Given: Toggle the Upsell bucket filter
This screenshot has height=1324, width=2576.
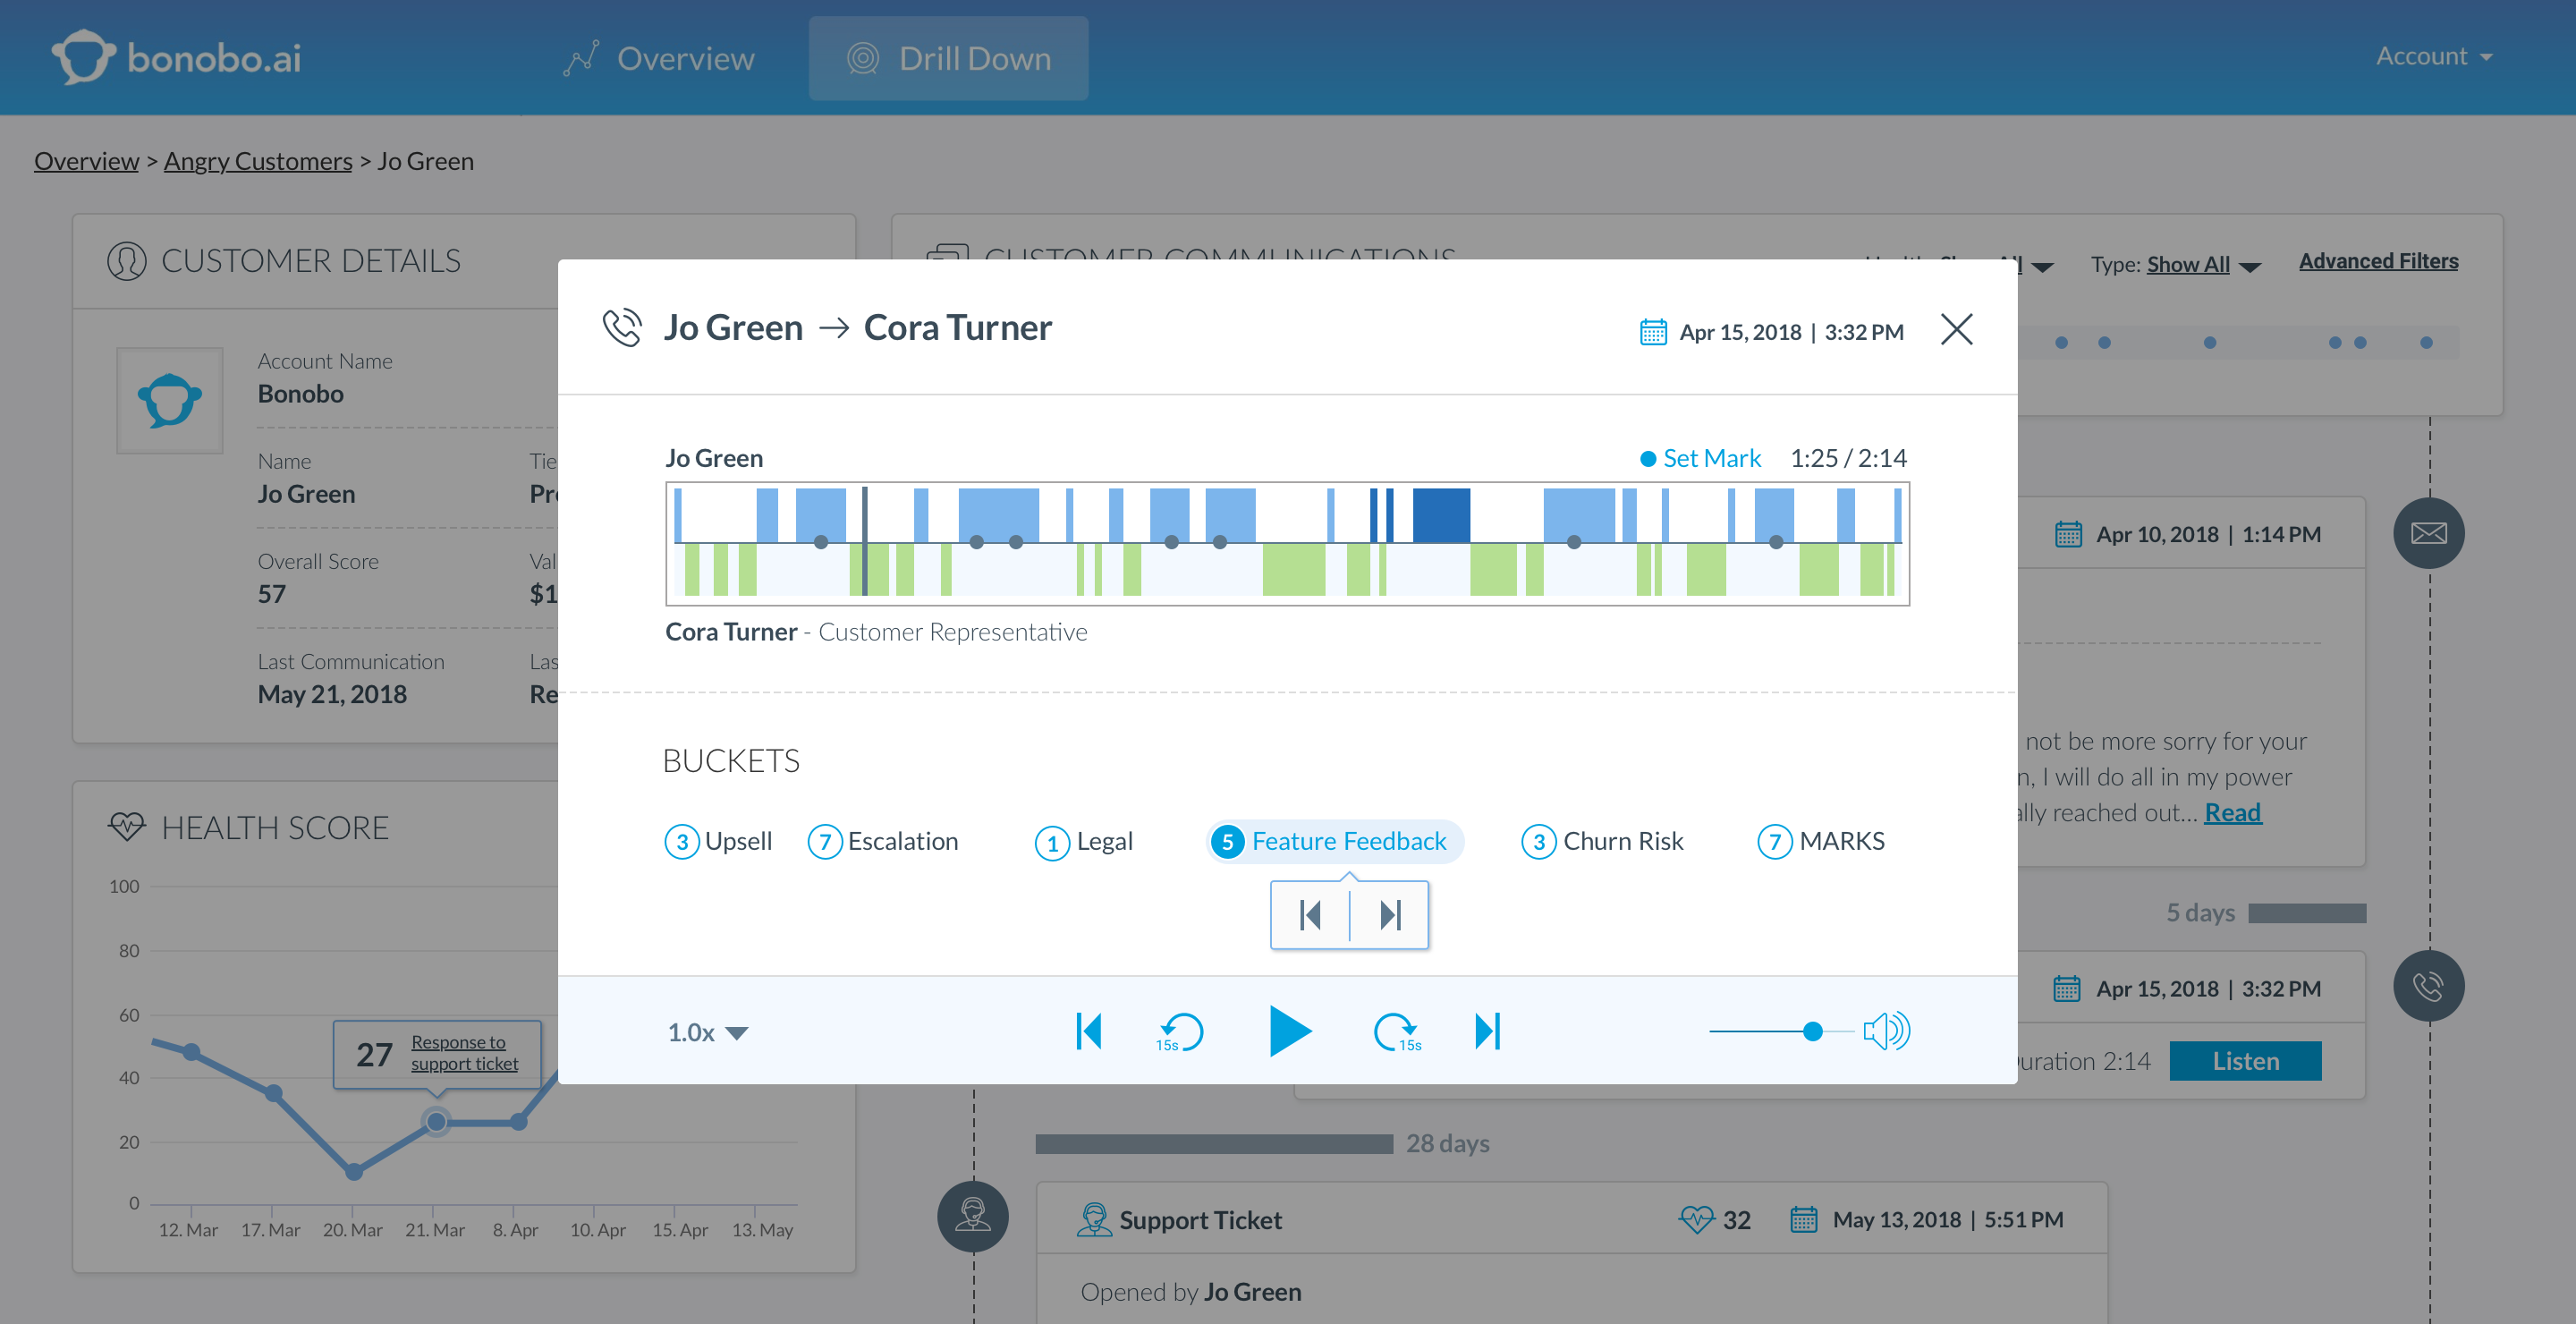Looking at the screenshot, I should 719,841.
